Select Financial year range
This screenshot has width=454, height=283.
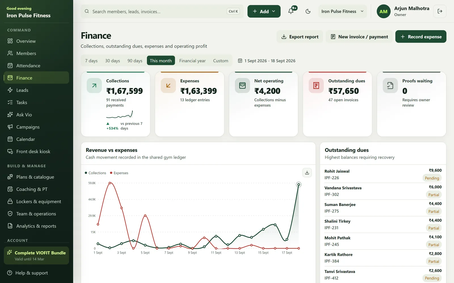tap(192, 61)
